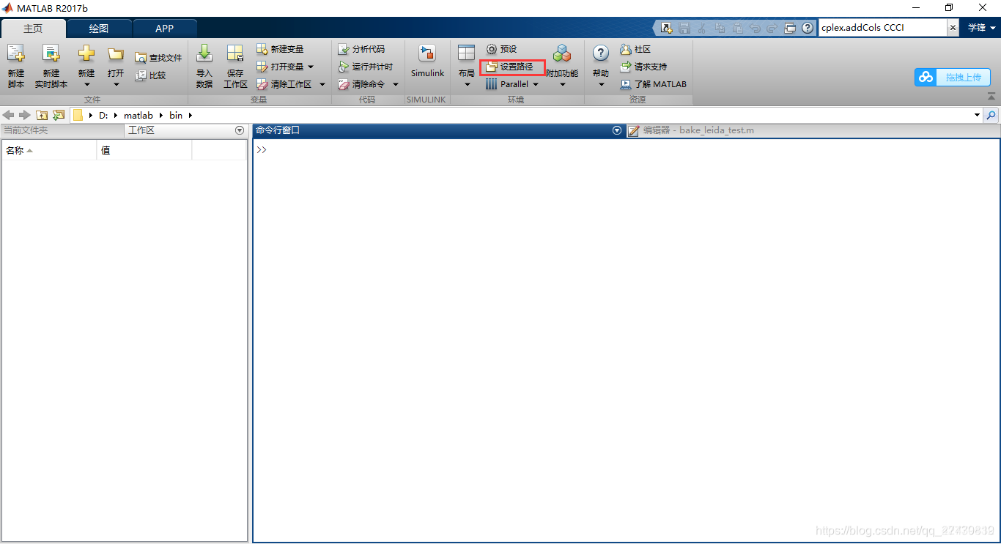Switch to the 主页 (Home) tab
The image size is (1001, 544).
(x=33, y=29)
